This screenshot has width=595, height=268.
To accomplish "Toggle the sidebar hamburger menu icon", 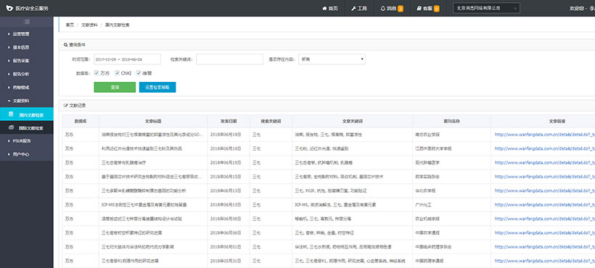I will click(x=27, y=22).
